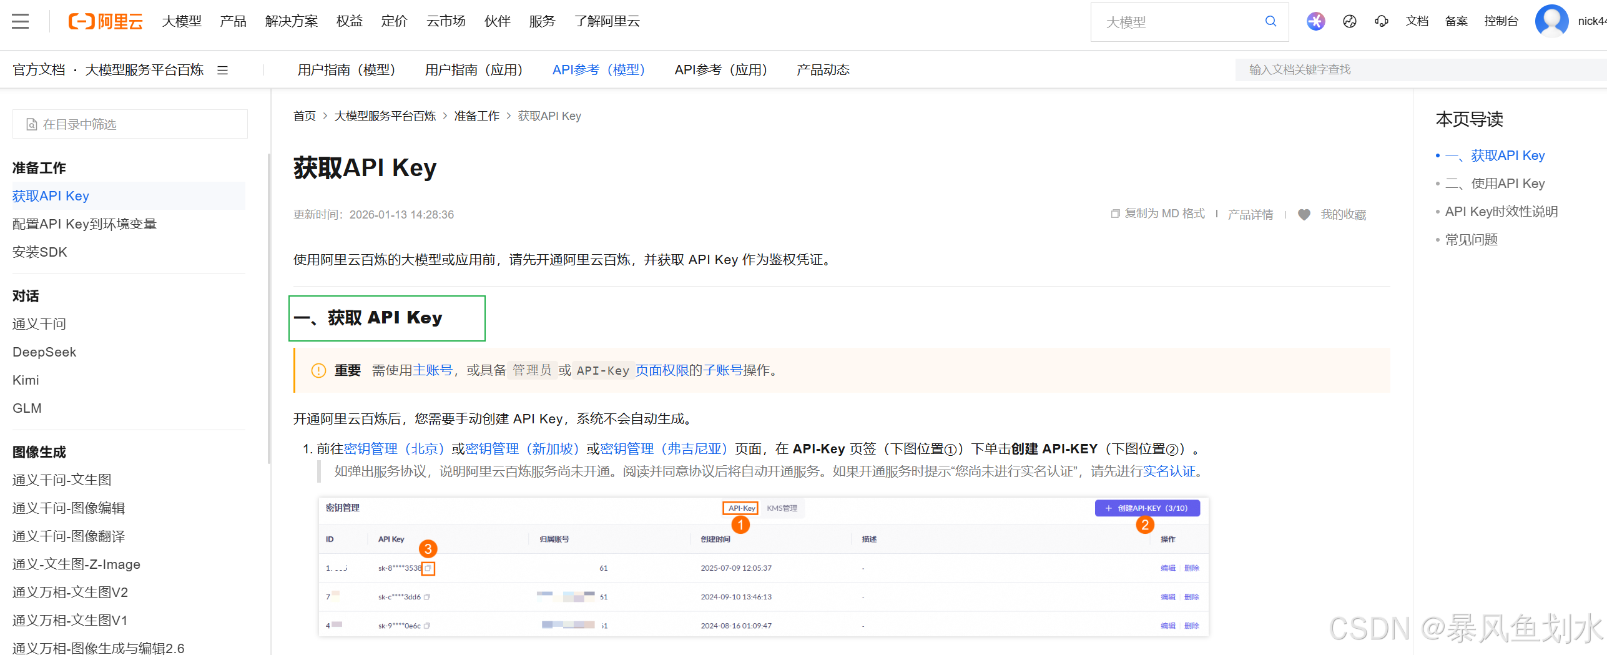The height and width of the screenshot is (655, 1607).
Task: Open the user avatar icon
Action: 1552,21
